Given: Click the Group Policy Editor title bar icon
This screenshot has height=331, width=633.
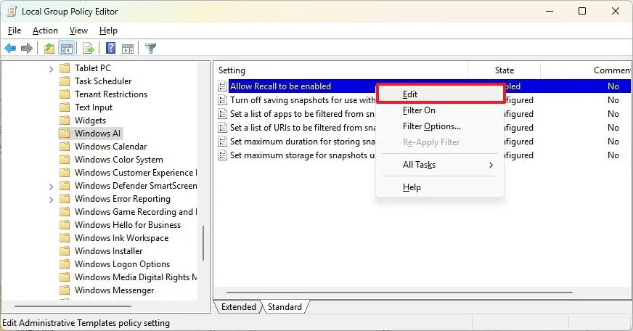Looking at the screenshot, I should click(12, 12).
